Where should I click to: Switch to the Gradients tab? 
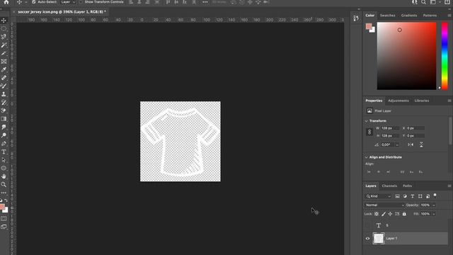pyautogui.click(x=409, y=16)
